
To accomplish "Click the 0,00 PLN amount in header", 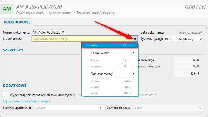I will point(195,7).
